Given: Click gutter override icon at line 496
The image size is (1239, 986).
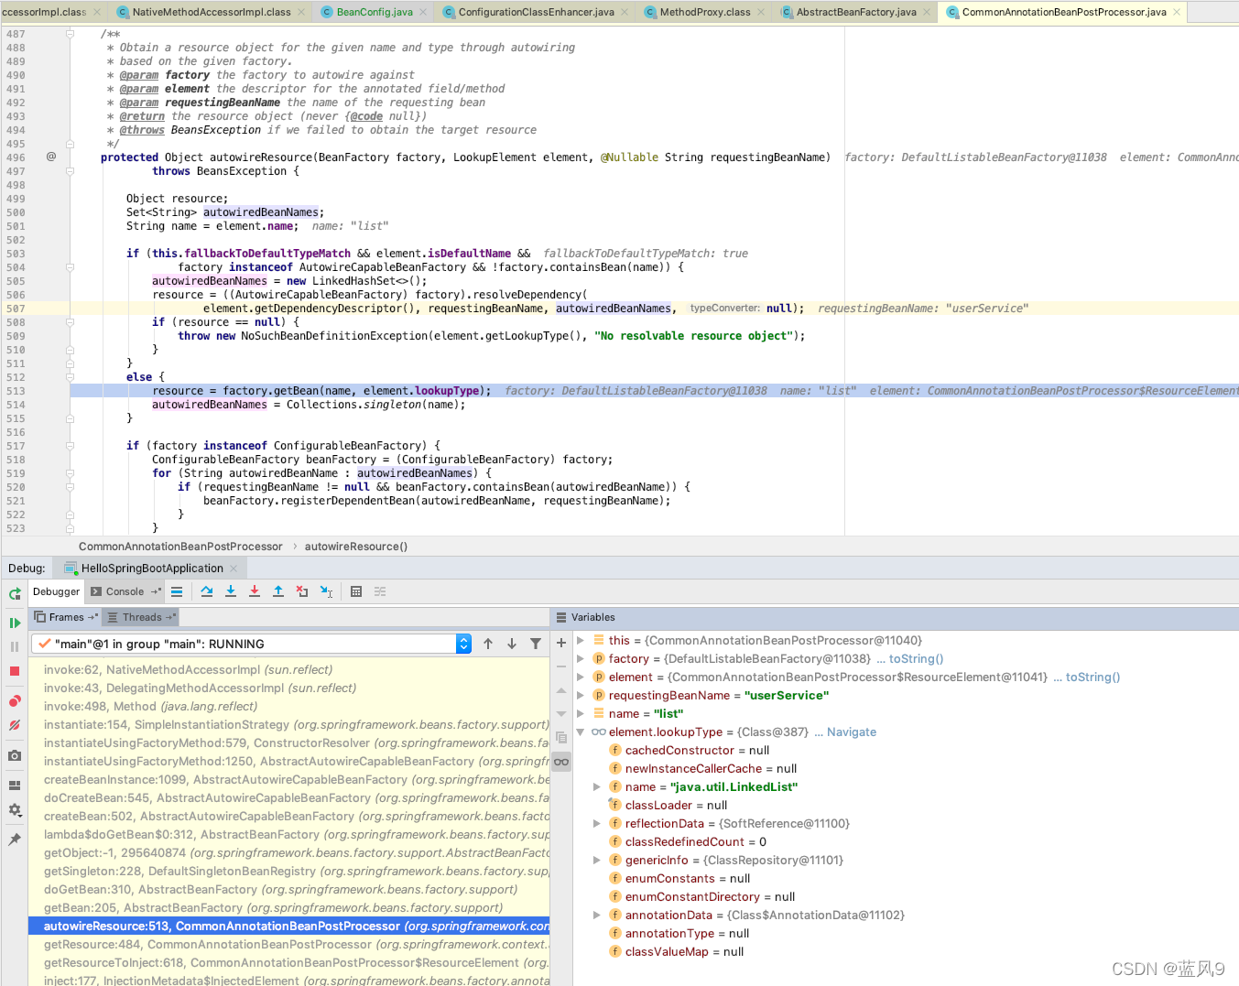Looking at the screenshot, I should 51,157.
